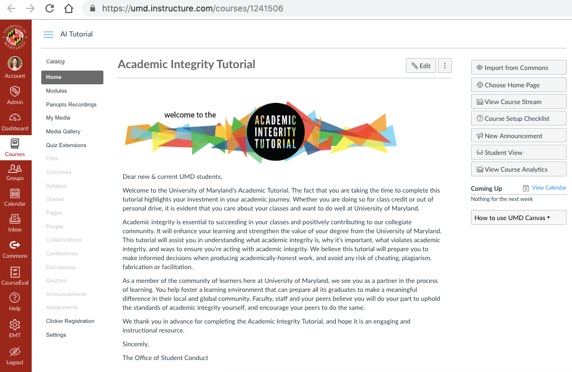This screenshot has height=372, width=572.
Task: Click the New Announcement button
Action: 518,136
